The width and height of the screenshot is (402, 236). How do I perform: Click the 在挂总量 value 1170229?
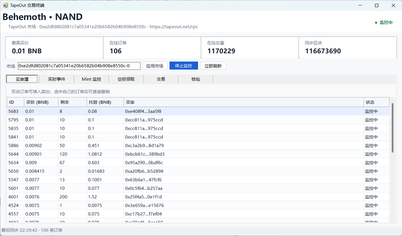[x=221, y=51]
